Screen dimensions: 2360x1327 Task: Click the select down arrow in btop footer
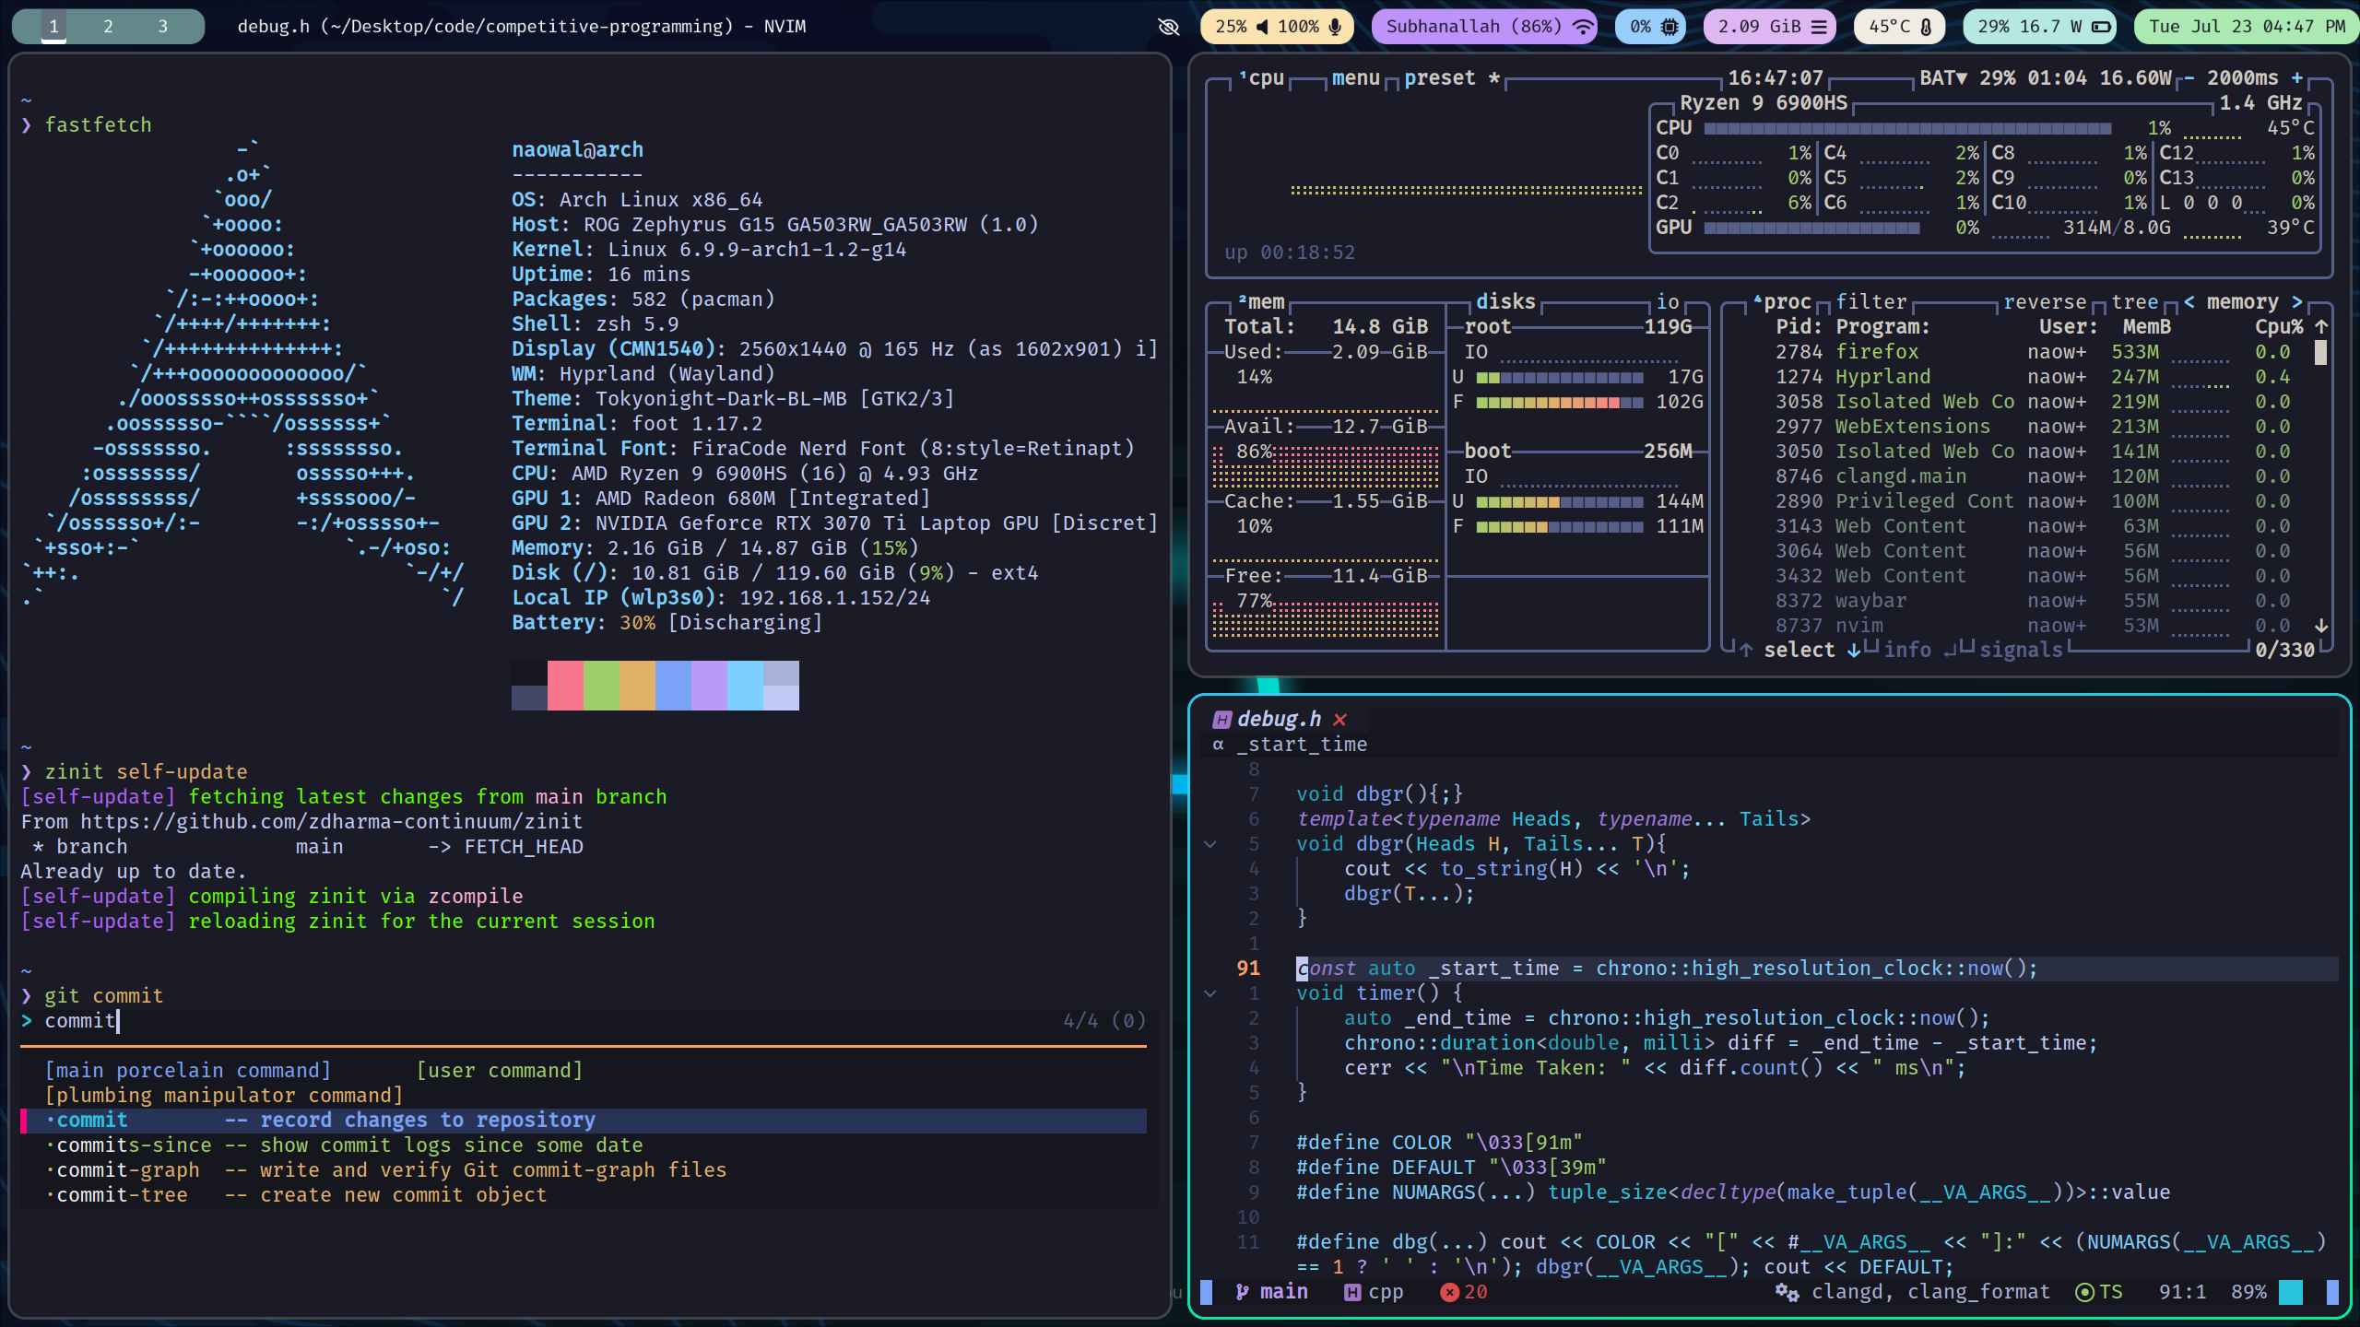[1854, 650]
